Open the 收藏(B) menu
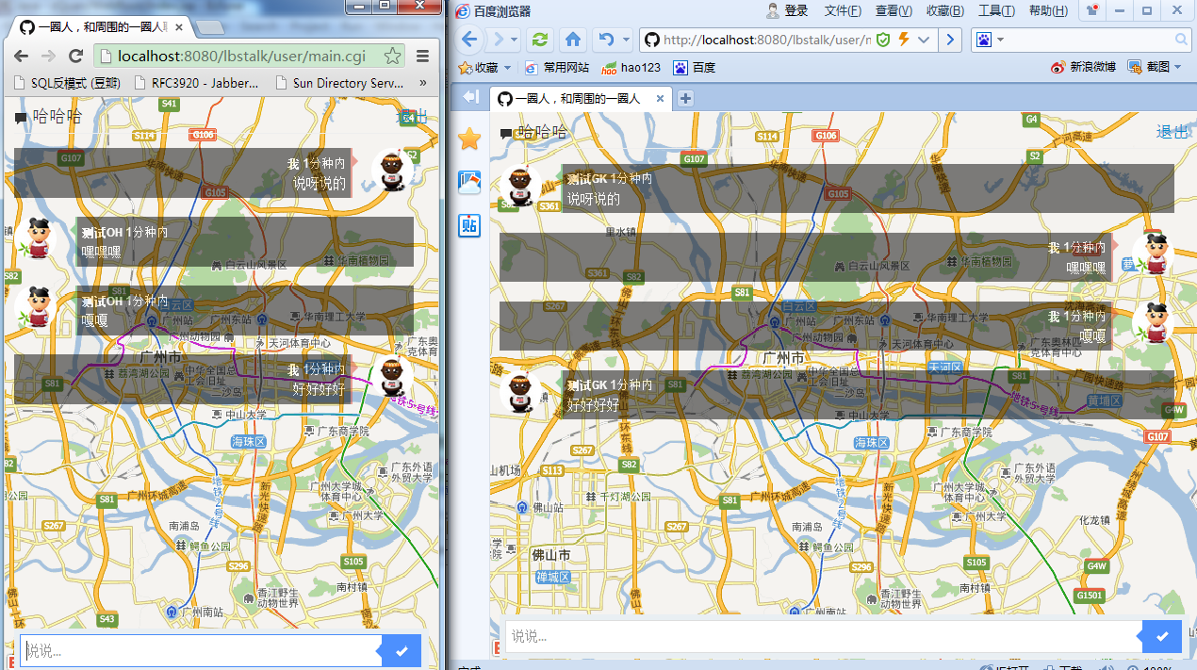This screenshot has height=670, width=1197. (x=944, y=10)
